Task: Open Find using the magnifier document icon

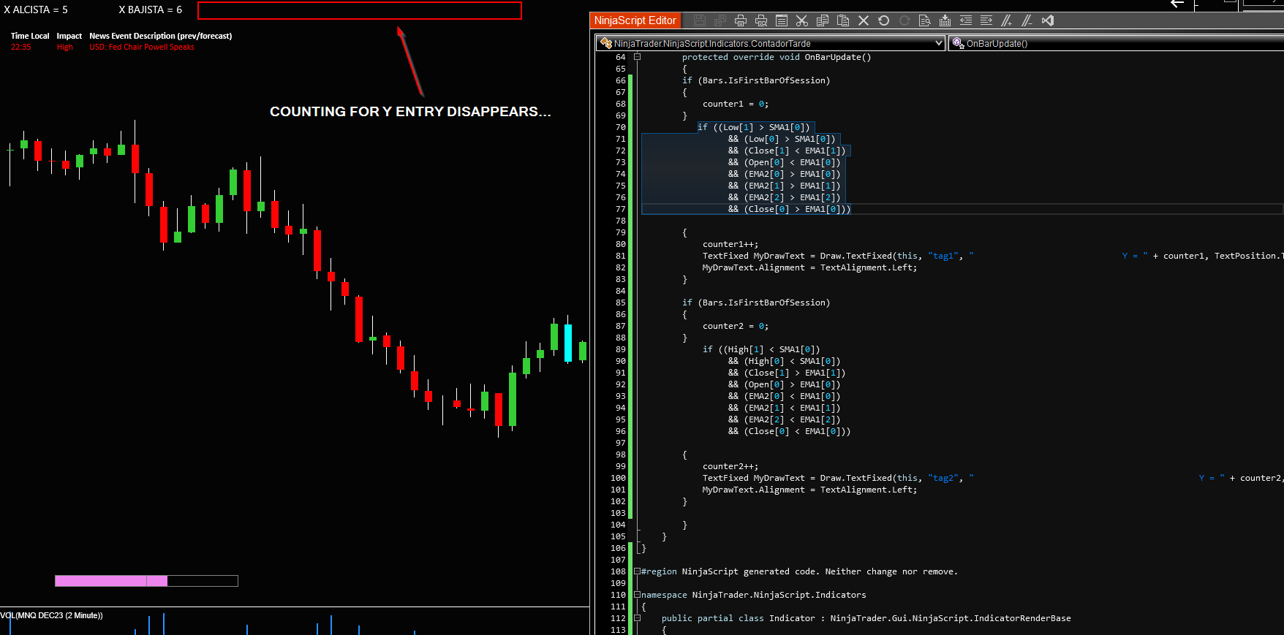Action: click(925, 20)
